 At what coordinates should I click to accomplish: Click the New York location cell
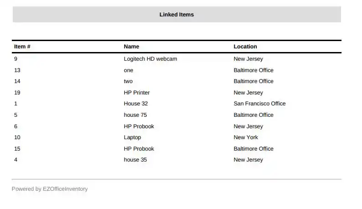click(x=246, y=137)
